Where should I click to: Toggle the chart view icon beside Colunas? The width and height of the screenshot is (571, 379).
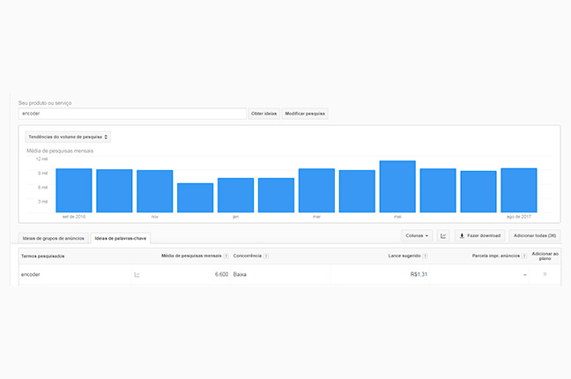443,236
